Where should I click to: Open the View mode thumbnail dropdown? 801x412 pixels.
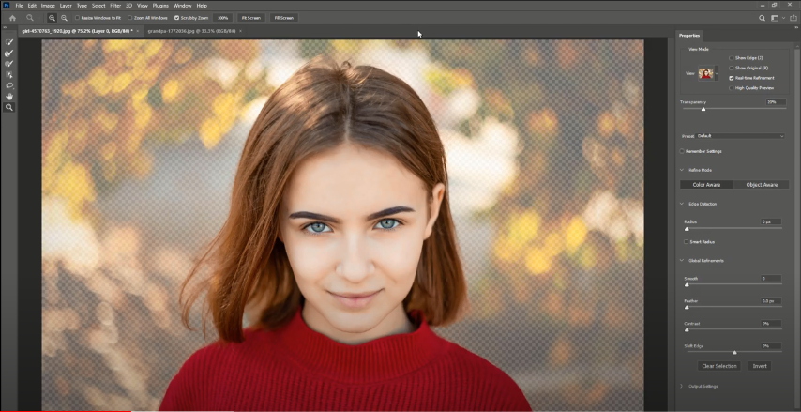[707, 73]
